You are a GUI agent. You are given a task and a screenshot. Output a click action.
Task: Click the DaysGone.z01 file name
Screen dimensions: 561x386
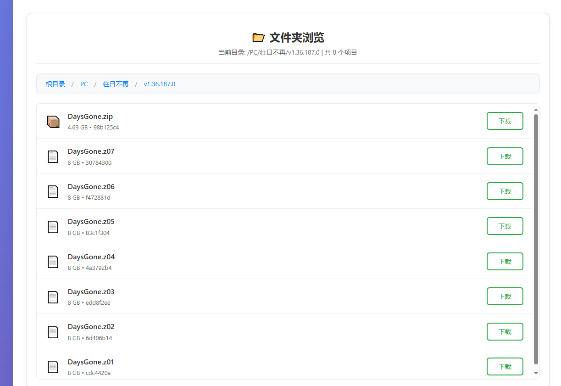coord(91,362)
